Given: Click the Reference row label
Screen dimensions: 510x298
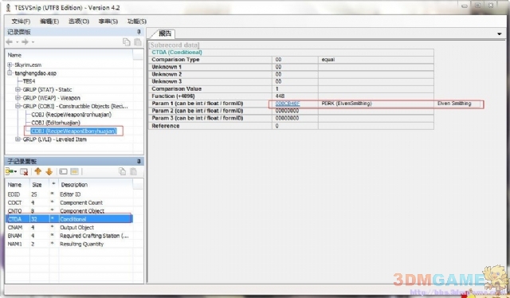Looking at the screenshot, I should tap(165, 126).
